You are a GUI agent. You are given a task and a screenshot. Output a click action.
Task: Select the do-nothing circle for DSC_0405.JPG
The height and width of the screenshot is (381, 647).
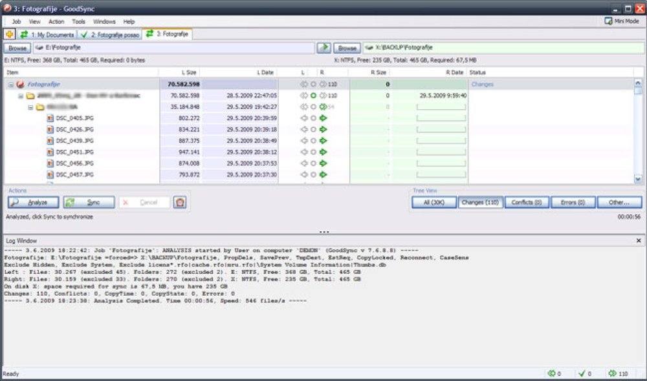314,118
